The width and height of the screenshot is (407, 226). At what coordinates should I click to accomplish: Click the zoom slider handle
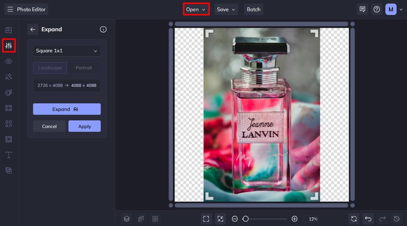[x=246, y=219]
